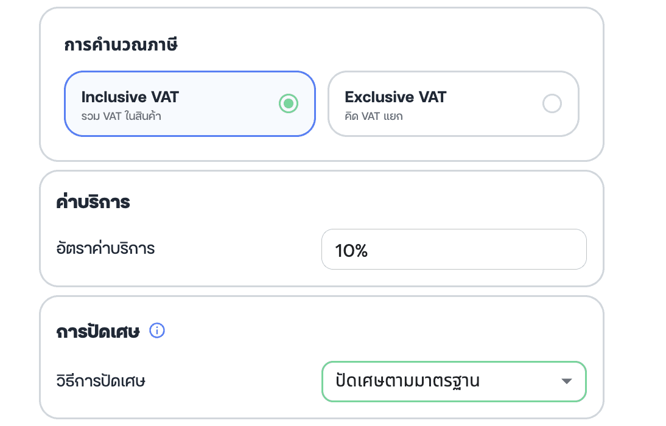This screenshot has height=426, width=666.
Task: Select the Exclusive VAT radio circle
Action: (552, 103)
